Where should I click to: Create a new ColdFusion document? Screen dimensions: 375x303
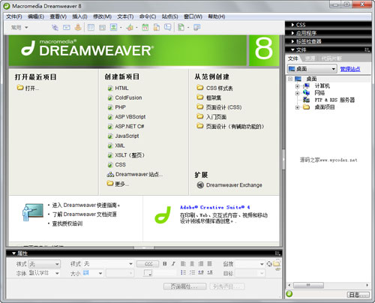coord(128,97)
